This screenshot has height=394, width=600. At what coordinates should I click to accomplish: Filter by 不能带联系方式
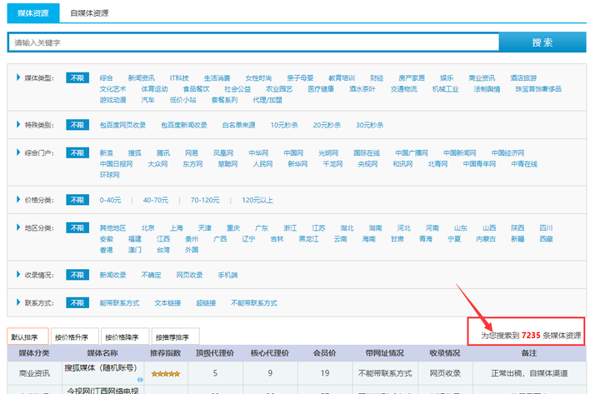tap(254, 303)
